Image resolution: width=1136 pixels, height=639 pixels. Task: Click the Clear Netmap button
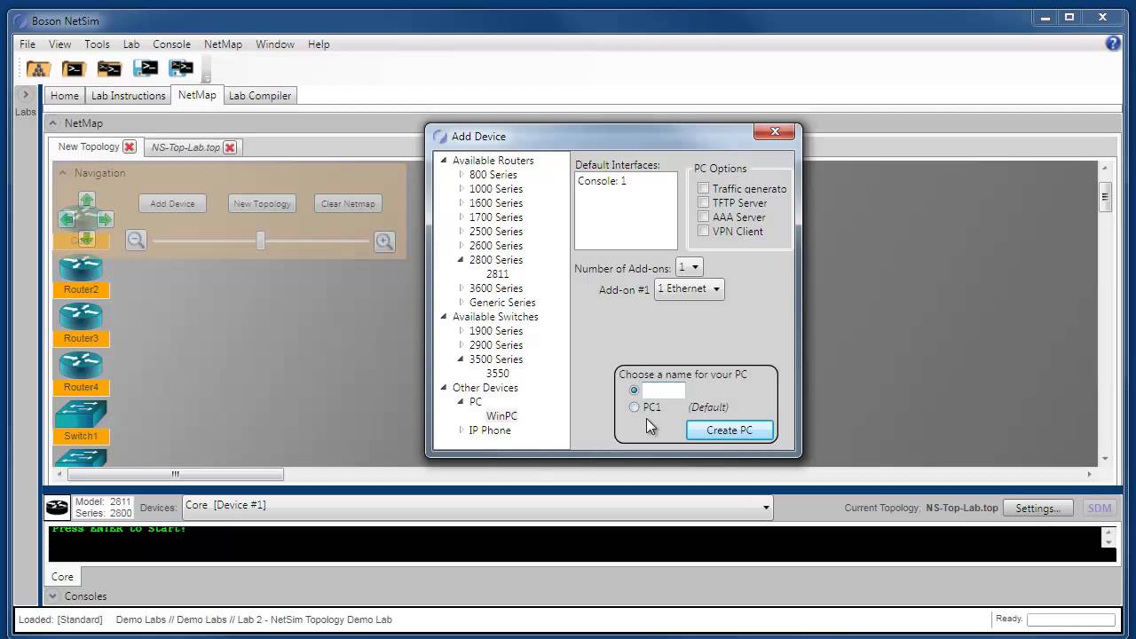point(348,204)
